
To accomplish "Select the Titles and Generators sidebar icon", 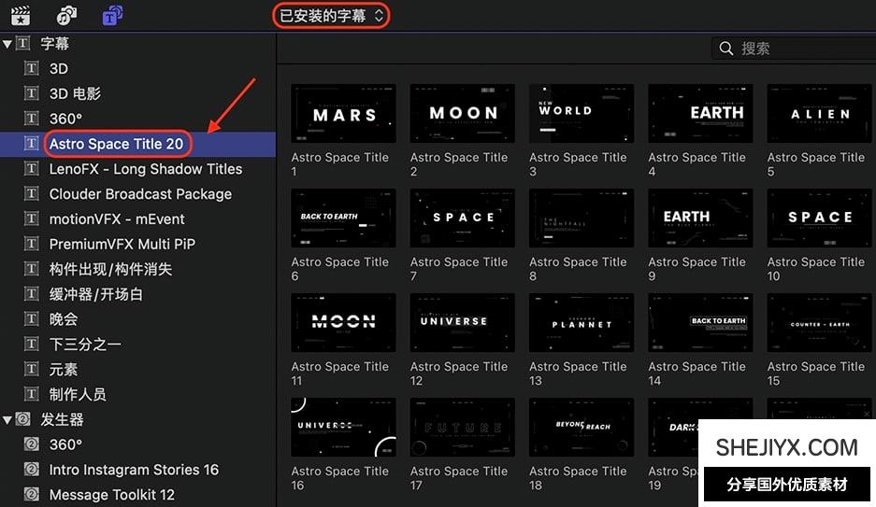I will (x=112, y=15).
